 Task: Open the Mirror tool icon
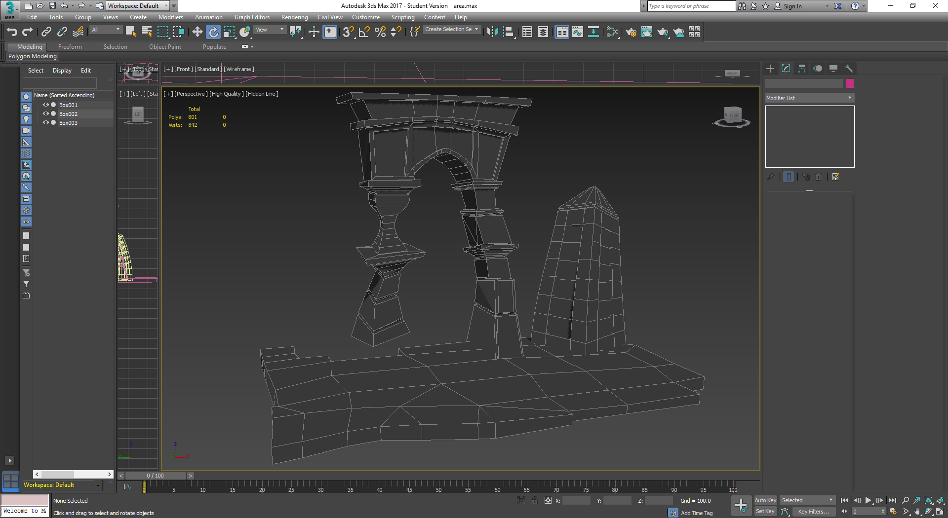coord(492,32)
